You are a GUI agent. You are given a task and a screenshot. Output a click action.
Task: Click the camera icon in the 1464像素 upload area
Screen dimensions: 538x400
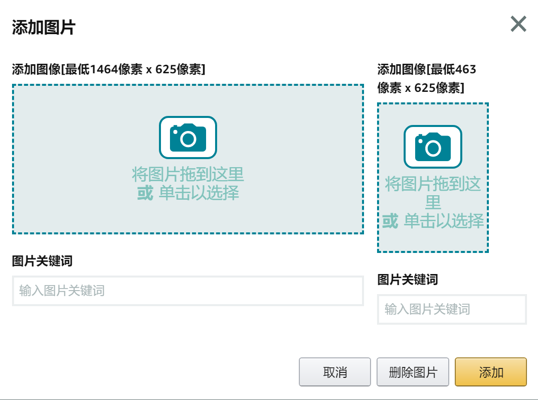[188, 138]
